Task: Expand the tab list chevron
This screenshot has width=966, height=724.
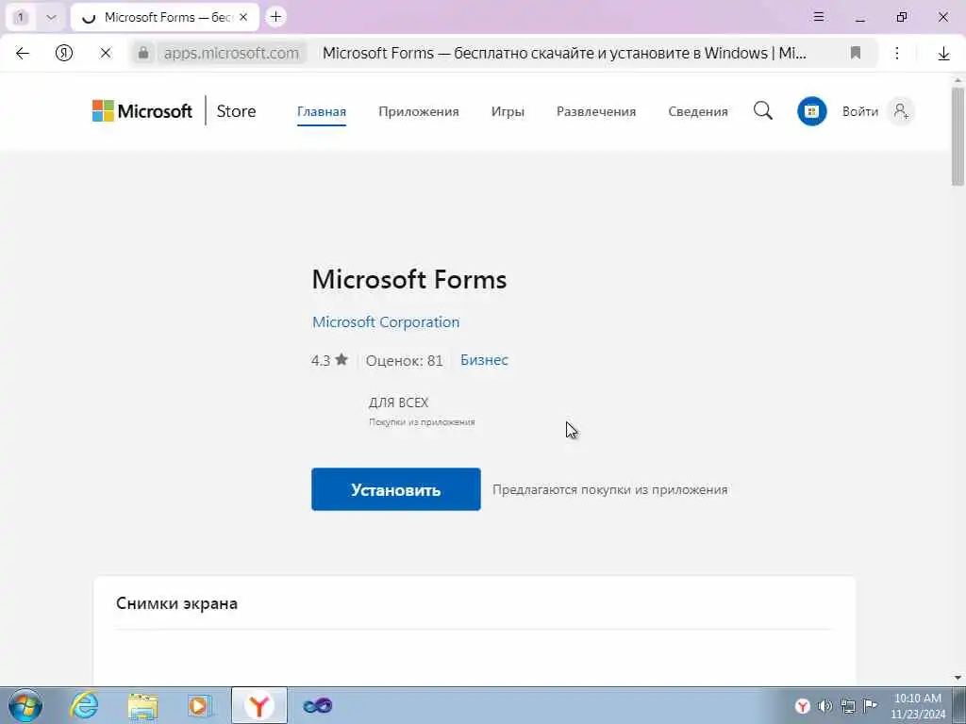Action: click(51, 17)
